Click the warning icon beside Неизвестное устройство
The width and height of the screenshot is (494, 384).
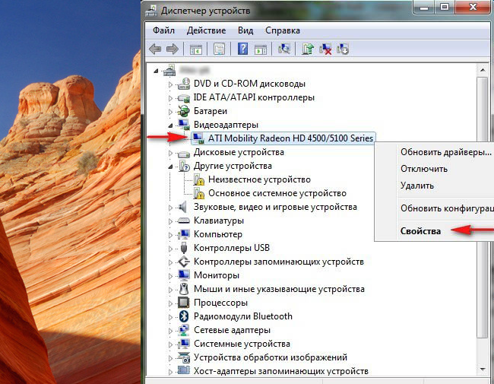pyautogui.click(x=199, y=179)
